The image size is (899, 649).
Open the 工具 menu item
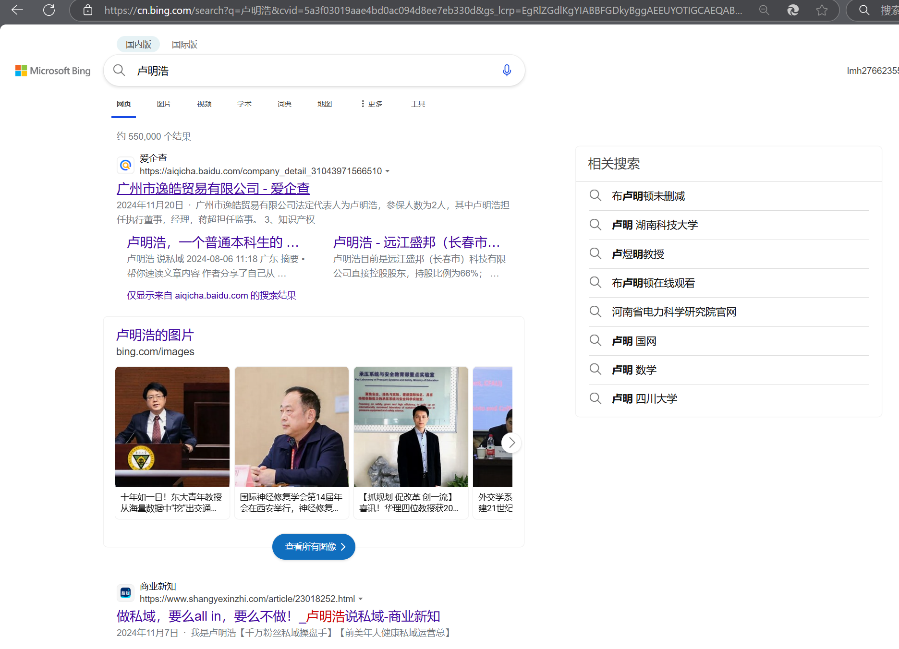click(x=417, y=104)
